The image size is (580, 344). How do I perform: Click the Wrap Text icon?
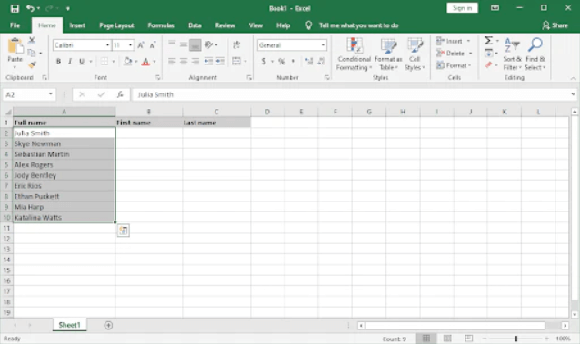236,45
